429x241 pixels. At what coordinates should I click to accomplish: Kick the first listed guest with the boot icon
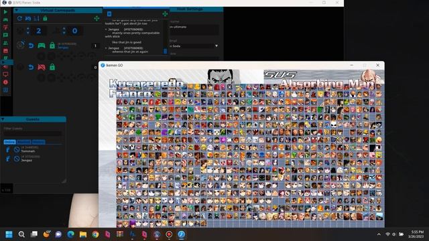(x=7, y=149)
